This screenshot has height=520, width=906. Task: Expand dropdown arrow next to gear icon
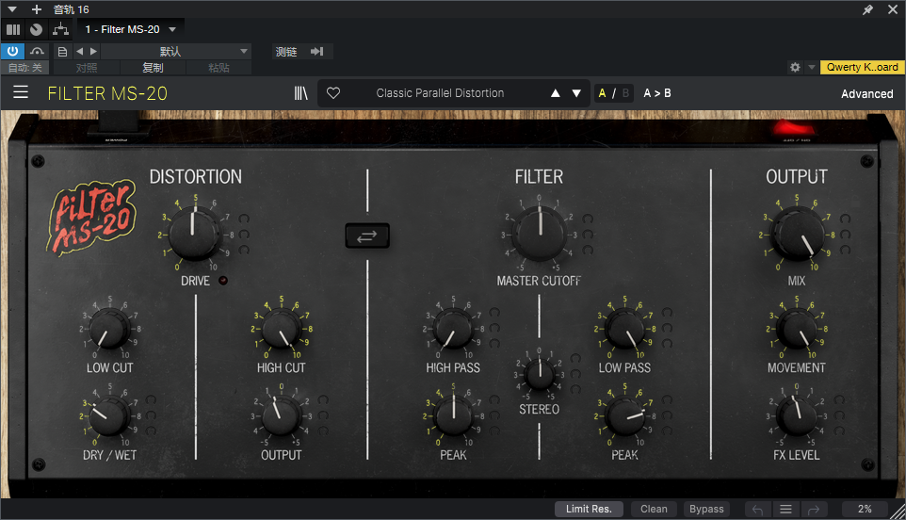[811, 67]
